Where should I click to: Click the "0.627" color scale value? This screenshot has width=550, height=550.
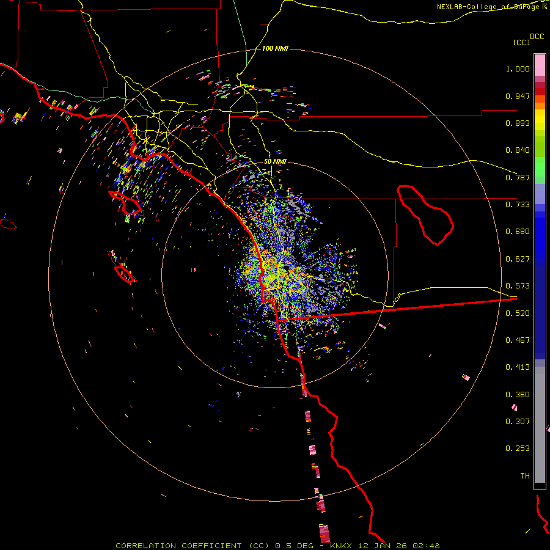click(x=518, y=259)
